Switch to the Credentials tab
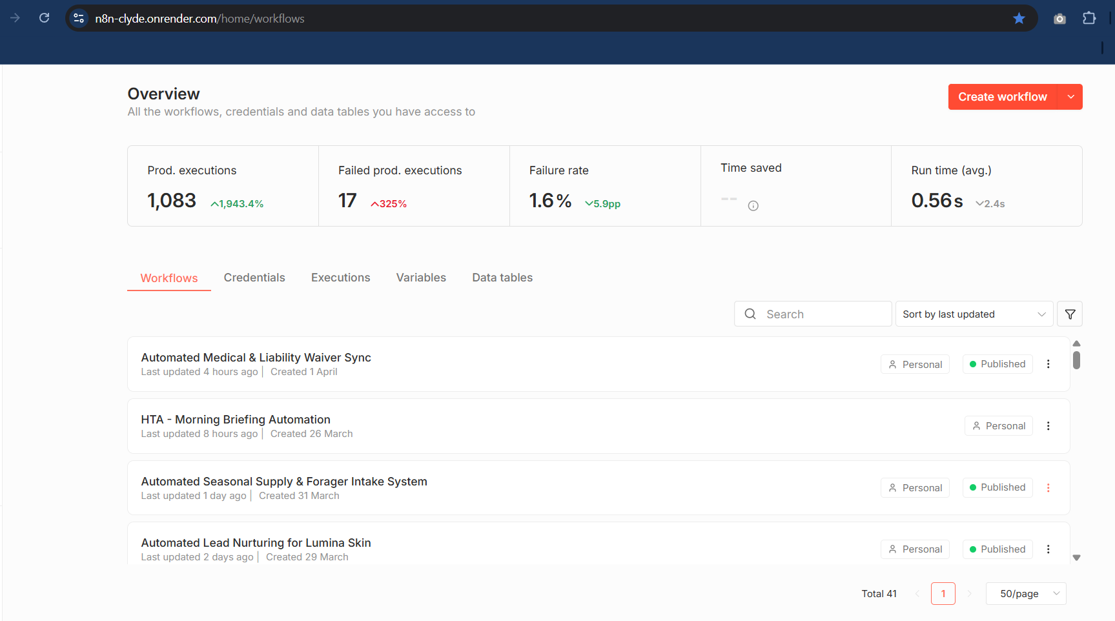 point(254,278)
